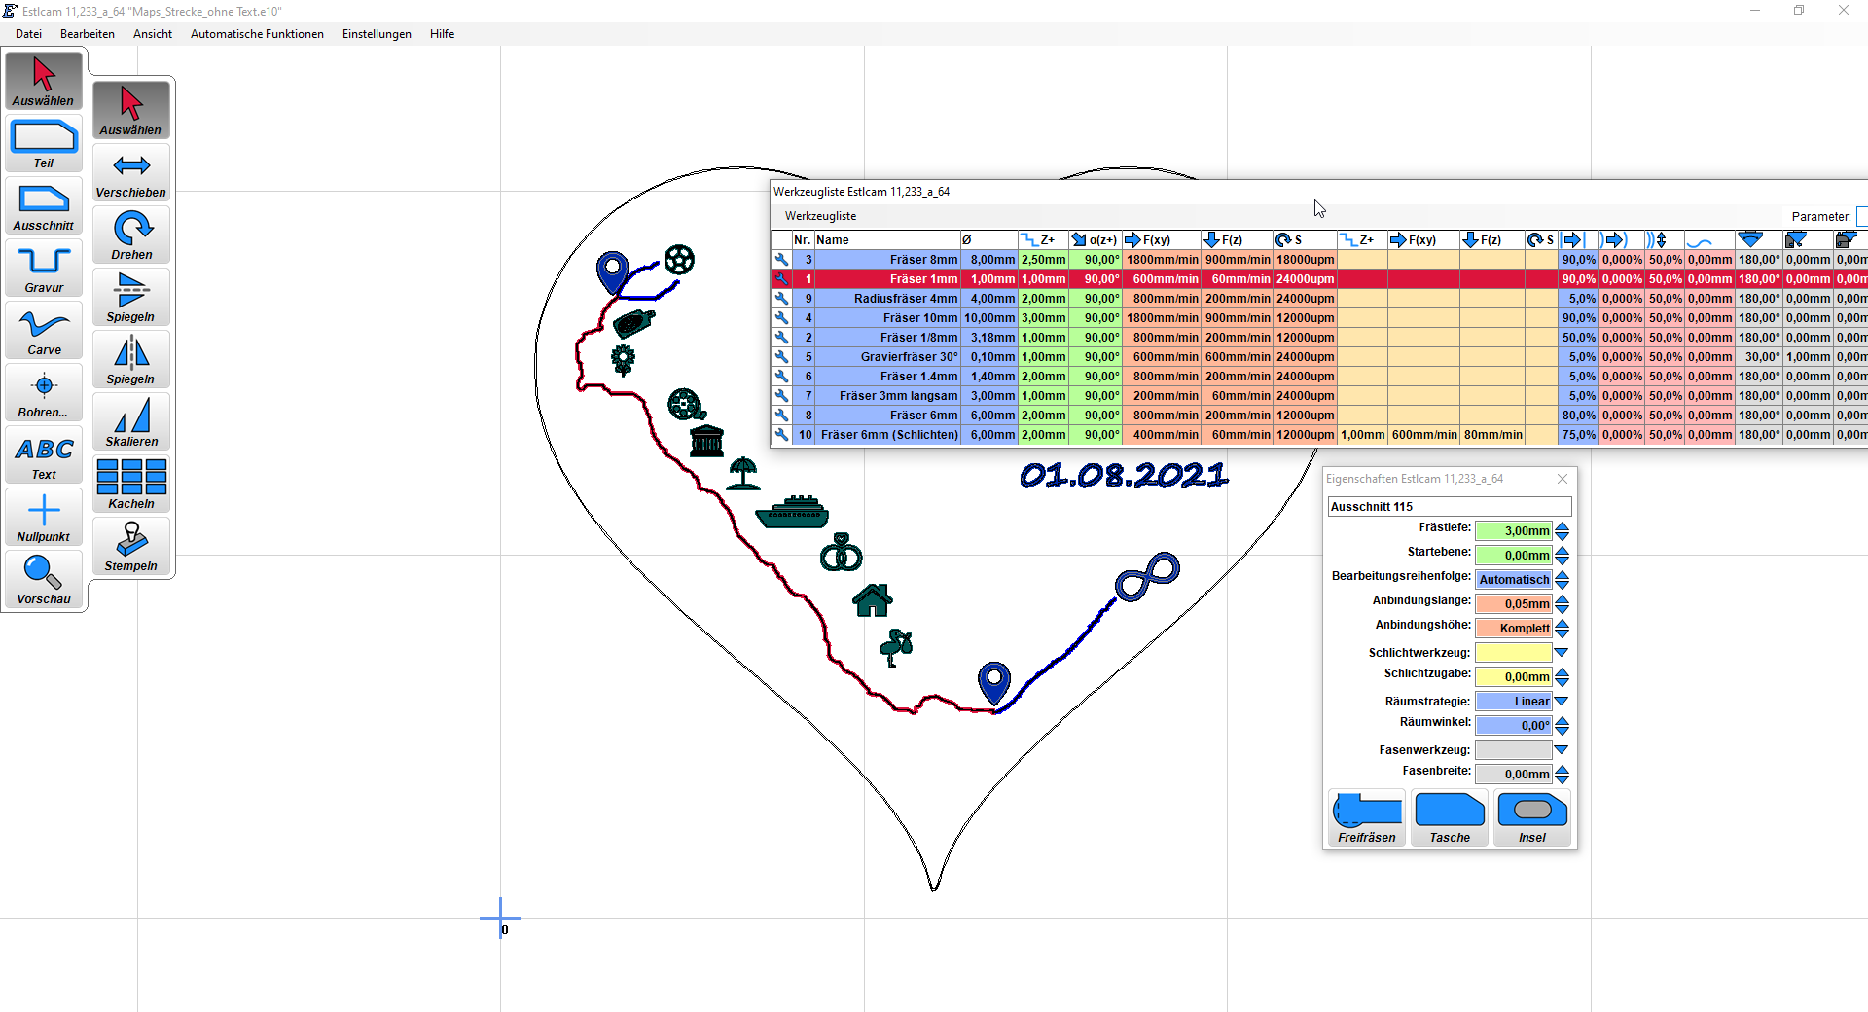Expand the Räumstrategie dropdown arrow

(1562, 702)
